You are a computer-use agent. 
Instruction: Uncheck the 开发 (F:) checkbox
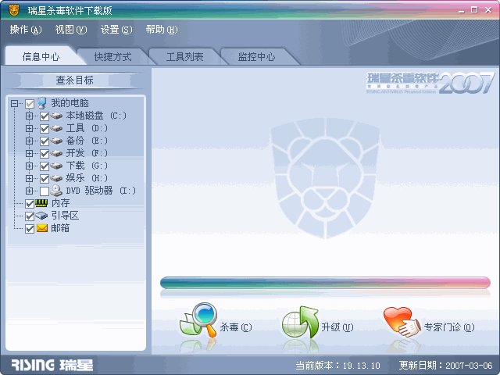pos(45,154)
